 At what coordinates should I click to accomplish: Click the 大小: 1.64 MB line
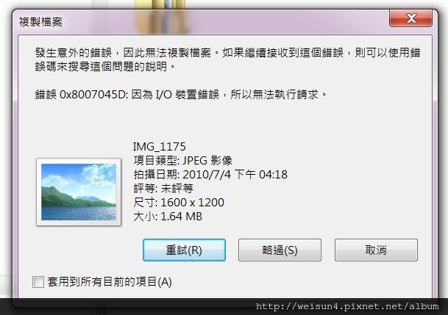pyautogui.click(x=168, y=217)
